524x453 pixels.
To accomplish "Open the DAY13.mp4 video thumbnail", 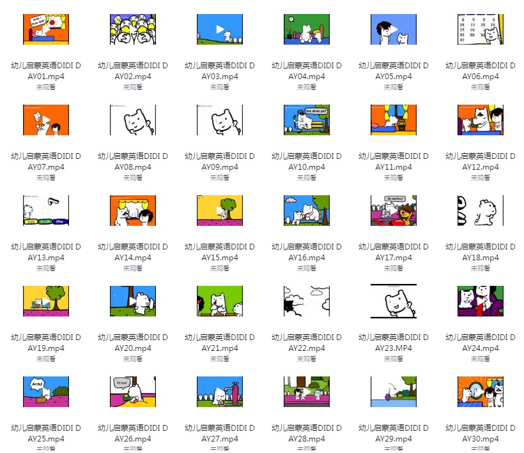I will click(46, 211).
